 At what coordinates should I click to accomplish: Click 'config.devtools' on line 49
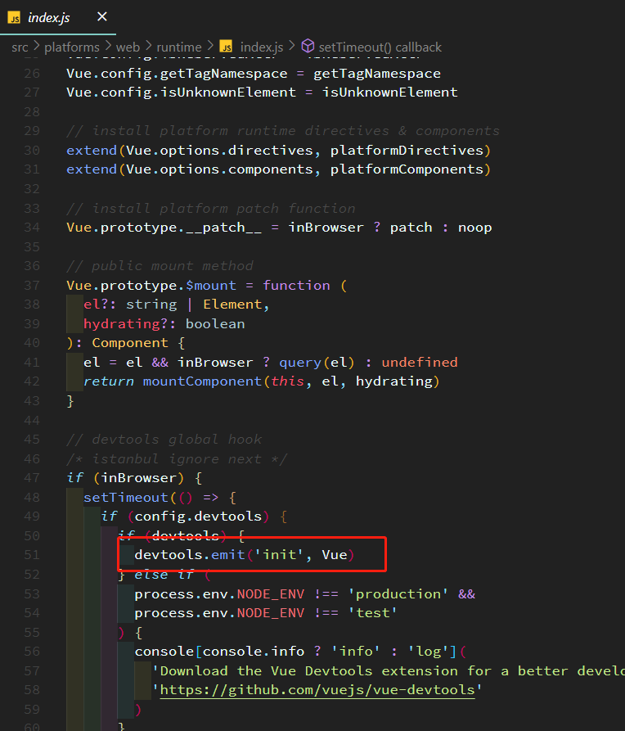pos(198,517)
